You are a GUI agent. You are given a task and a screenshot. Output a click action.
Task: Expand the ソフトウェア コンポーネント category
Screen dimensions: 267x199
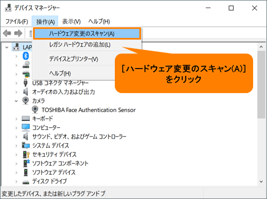pos(17,164)
